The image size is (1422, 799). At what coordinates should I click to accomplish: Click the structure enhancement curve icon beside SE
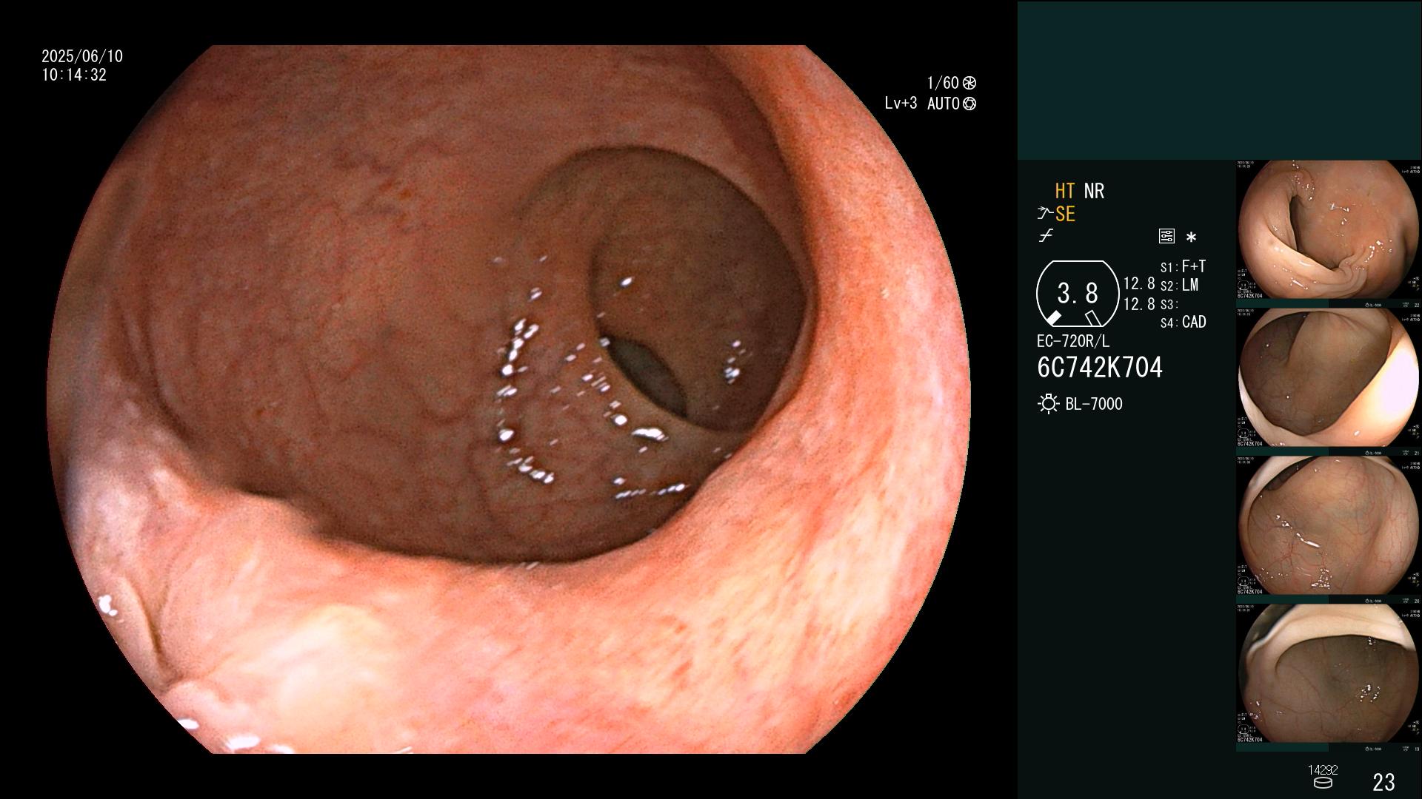(x=1044, y=214)
